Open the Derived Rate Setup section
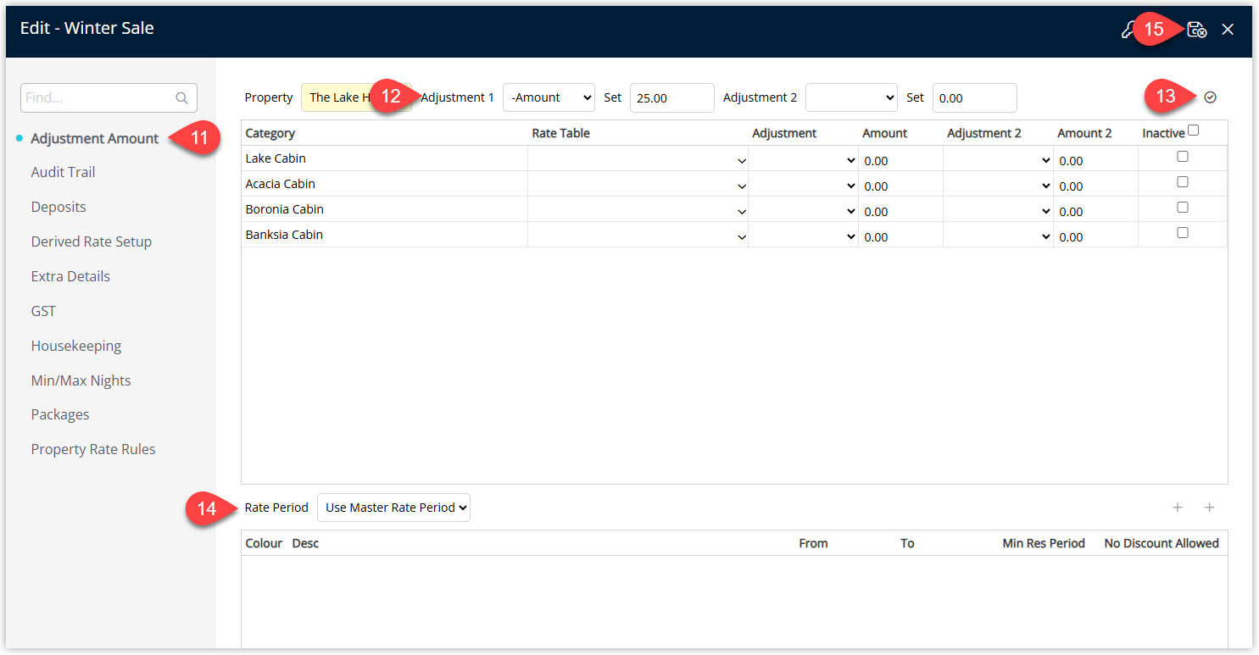The height and width of the screenshot is (655, 1259). [92, 241]
